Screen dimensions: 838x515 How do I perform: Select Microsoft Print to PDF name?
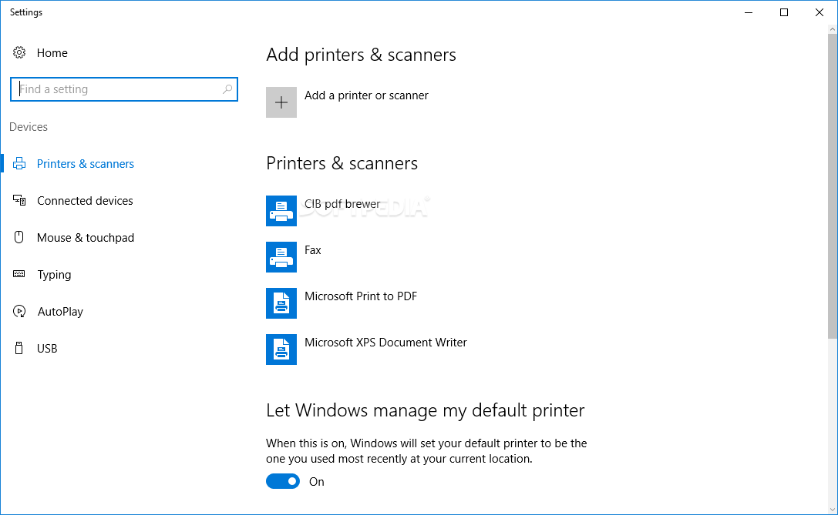pos(361,296)
